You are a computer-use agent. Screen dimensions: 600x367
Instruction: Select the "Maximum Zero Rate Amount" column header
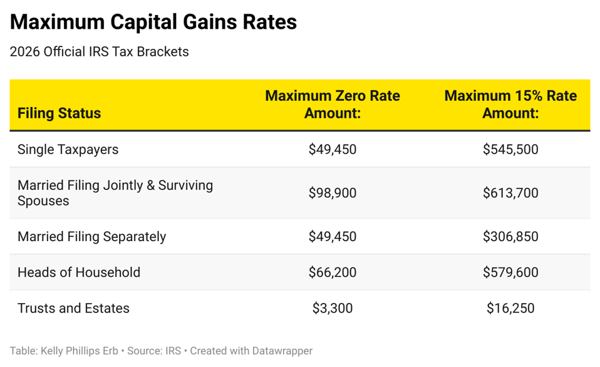click(332, 105)
